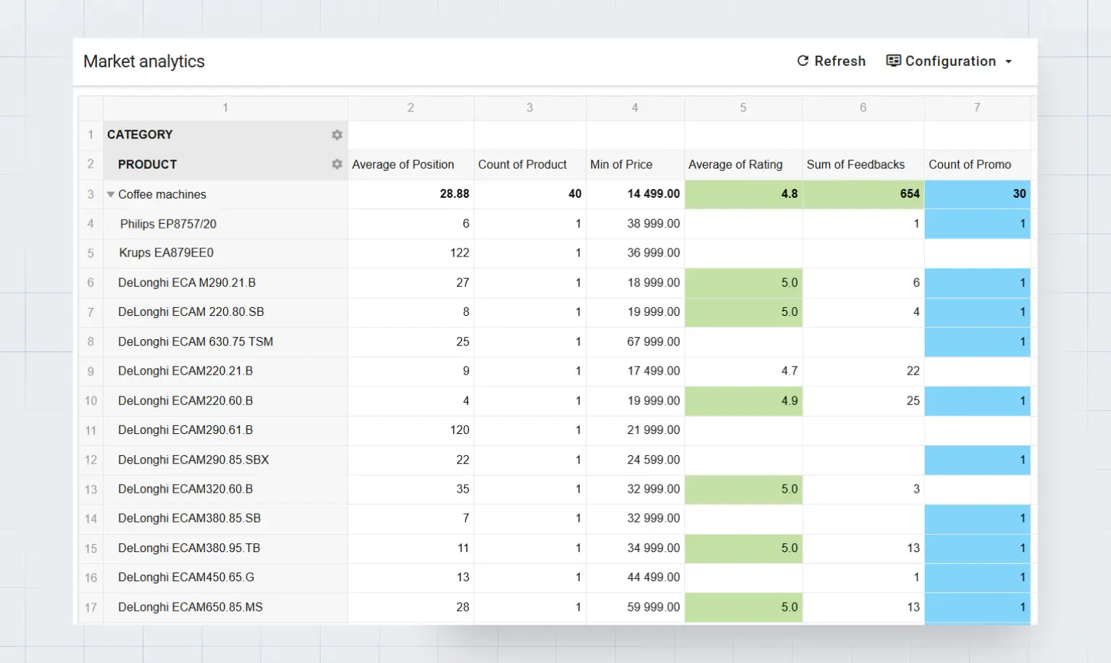Click the CATEGORY field gear icon
Screen dimensions: 1111x663
(x=337, y=135)
